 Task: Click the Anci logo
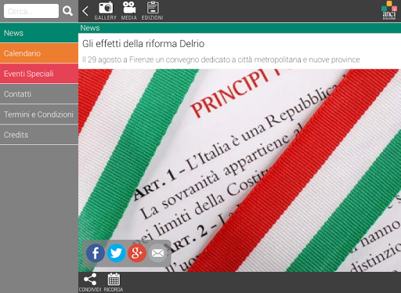[389, 10]
